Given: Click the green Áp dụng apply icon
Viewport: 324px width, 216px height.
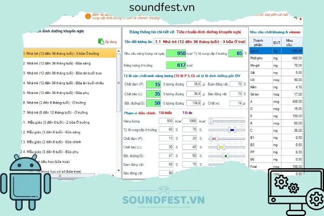Looking at the screenshot, I should click(101, 41).
